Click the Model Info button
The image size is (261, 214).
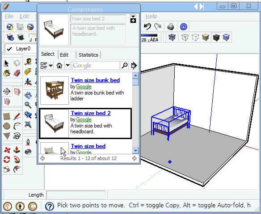tap(184, 27)
